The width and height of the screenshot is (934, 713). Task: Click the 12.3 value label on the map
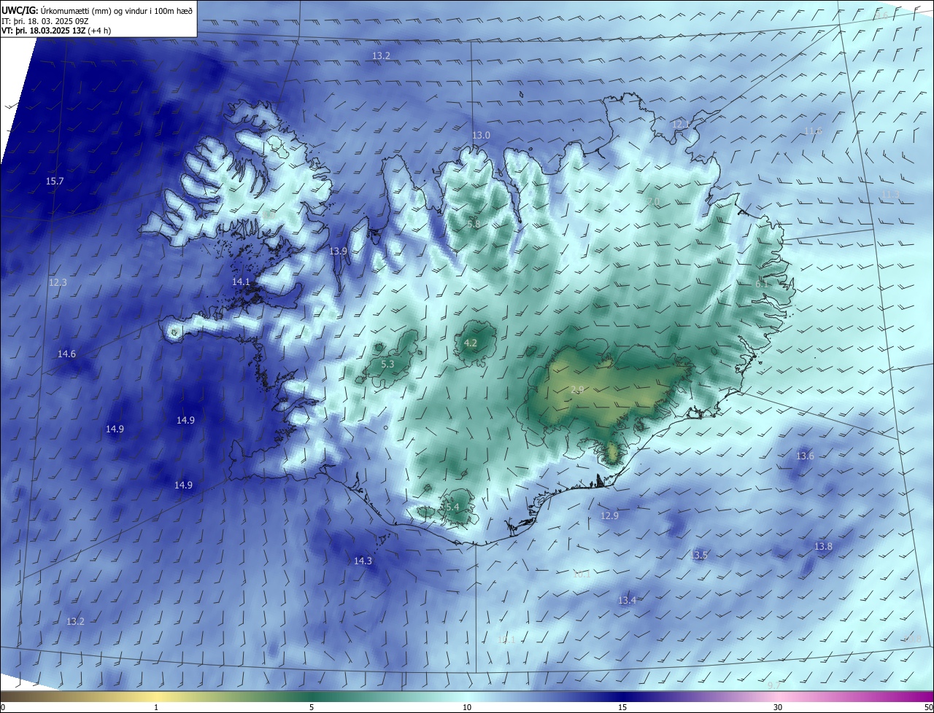(58, 282)
